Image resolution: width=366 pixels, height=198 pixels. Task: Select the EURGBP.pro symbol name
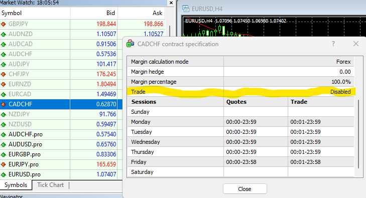(x=25, y=154)
